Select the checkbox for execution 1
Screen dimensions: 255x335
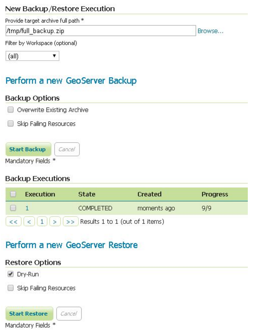coord(13,208)
